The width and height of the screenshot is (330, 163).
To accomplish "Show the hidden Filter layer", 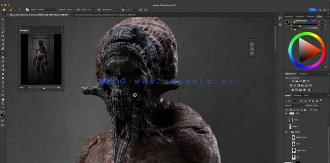I will (286, 120).
